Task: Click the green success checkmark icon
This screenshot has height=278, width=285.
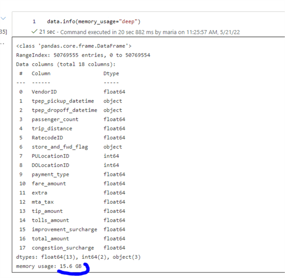Action: tap(35, 32)
